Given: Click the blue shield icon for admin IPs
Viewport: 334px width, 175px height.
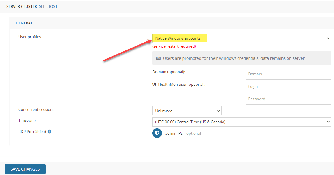Looking at the screenshot, I should click(157, 133).
